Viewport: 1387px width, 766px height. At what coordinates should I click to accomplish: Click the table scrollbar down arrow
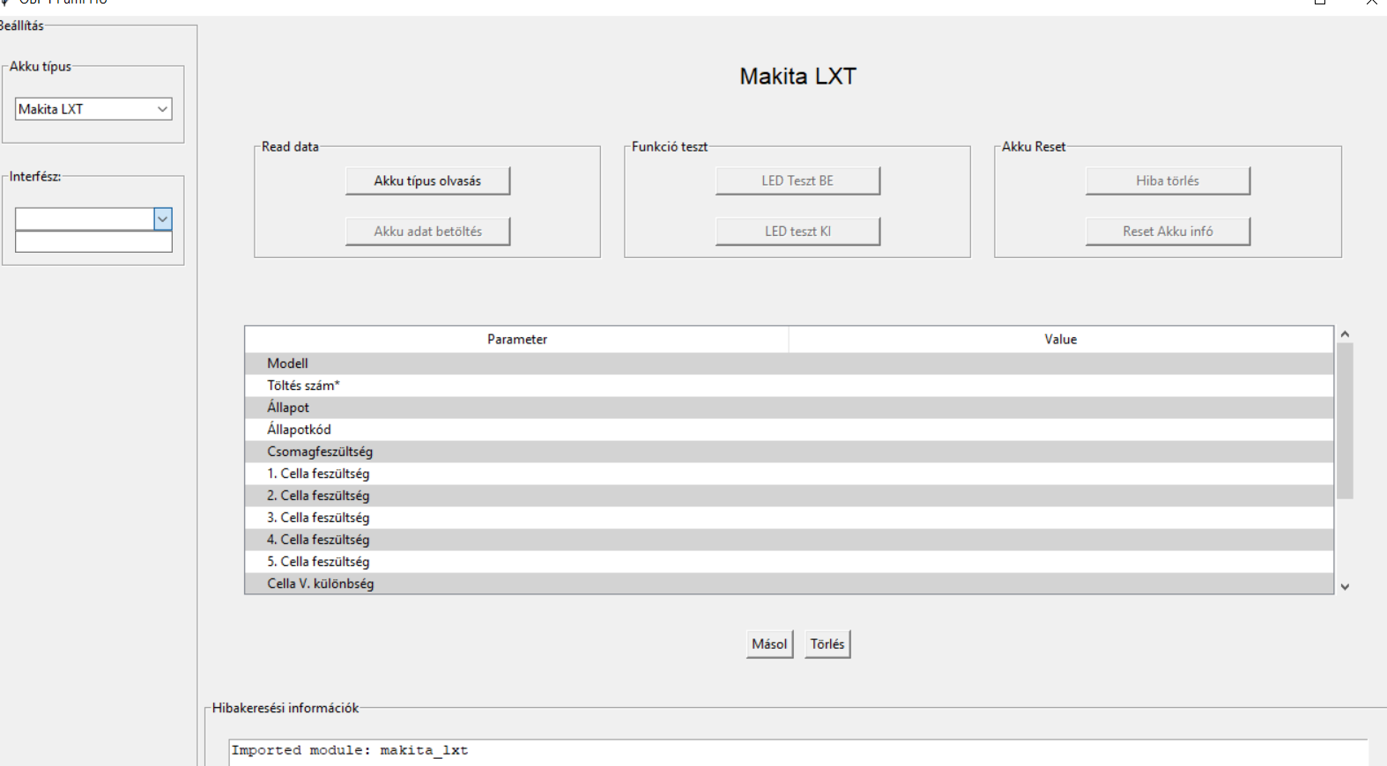pos(1345,586)
